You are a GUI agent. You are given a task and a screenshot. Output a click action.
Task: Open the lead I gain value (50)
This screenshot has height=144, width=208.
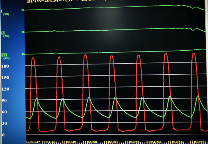(x=6, y=14)
